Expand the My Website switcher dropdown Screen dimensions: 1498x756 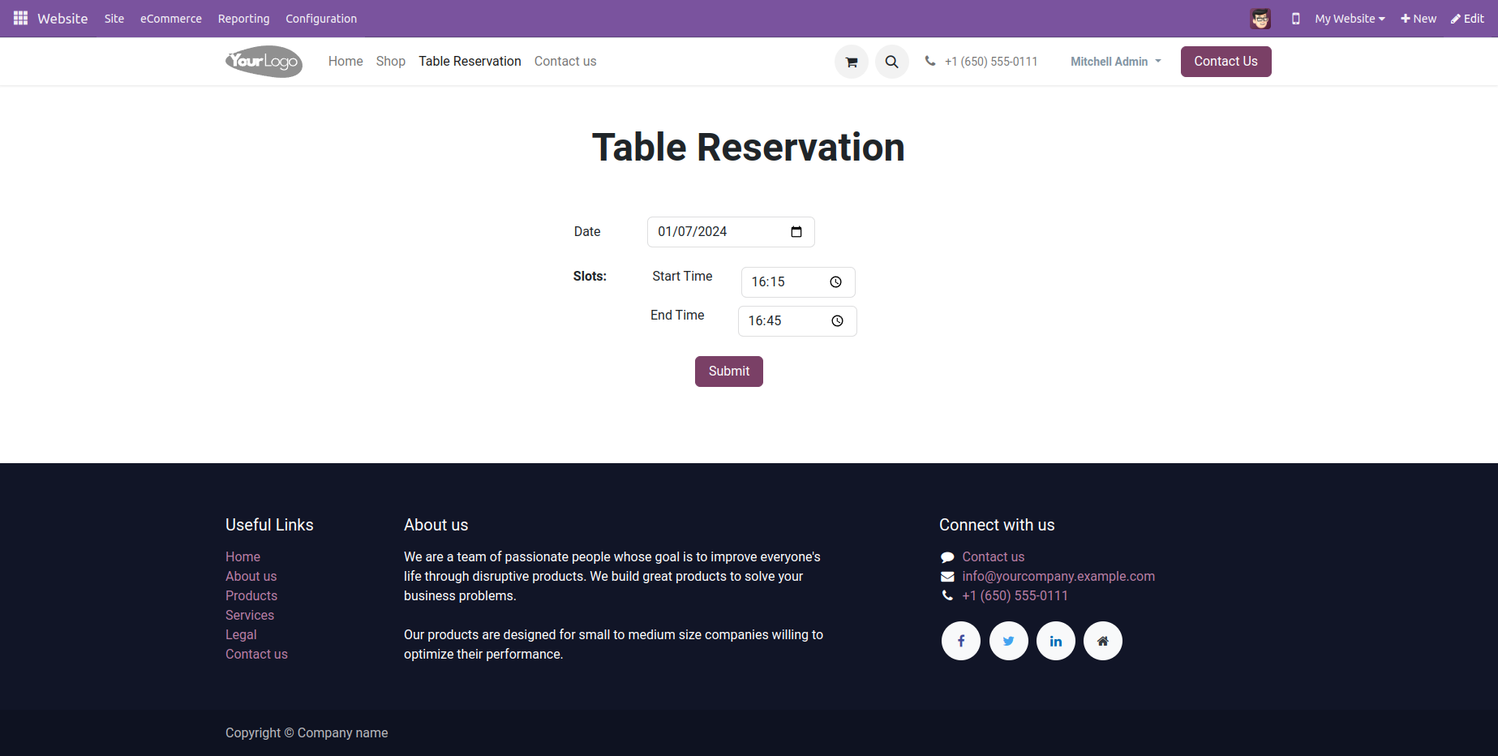1350,19
